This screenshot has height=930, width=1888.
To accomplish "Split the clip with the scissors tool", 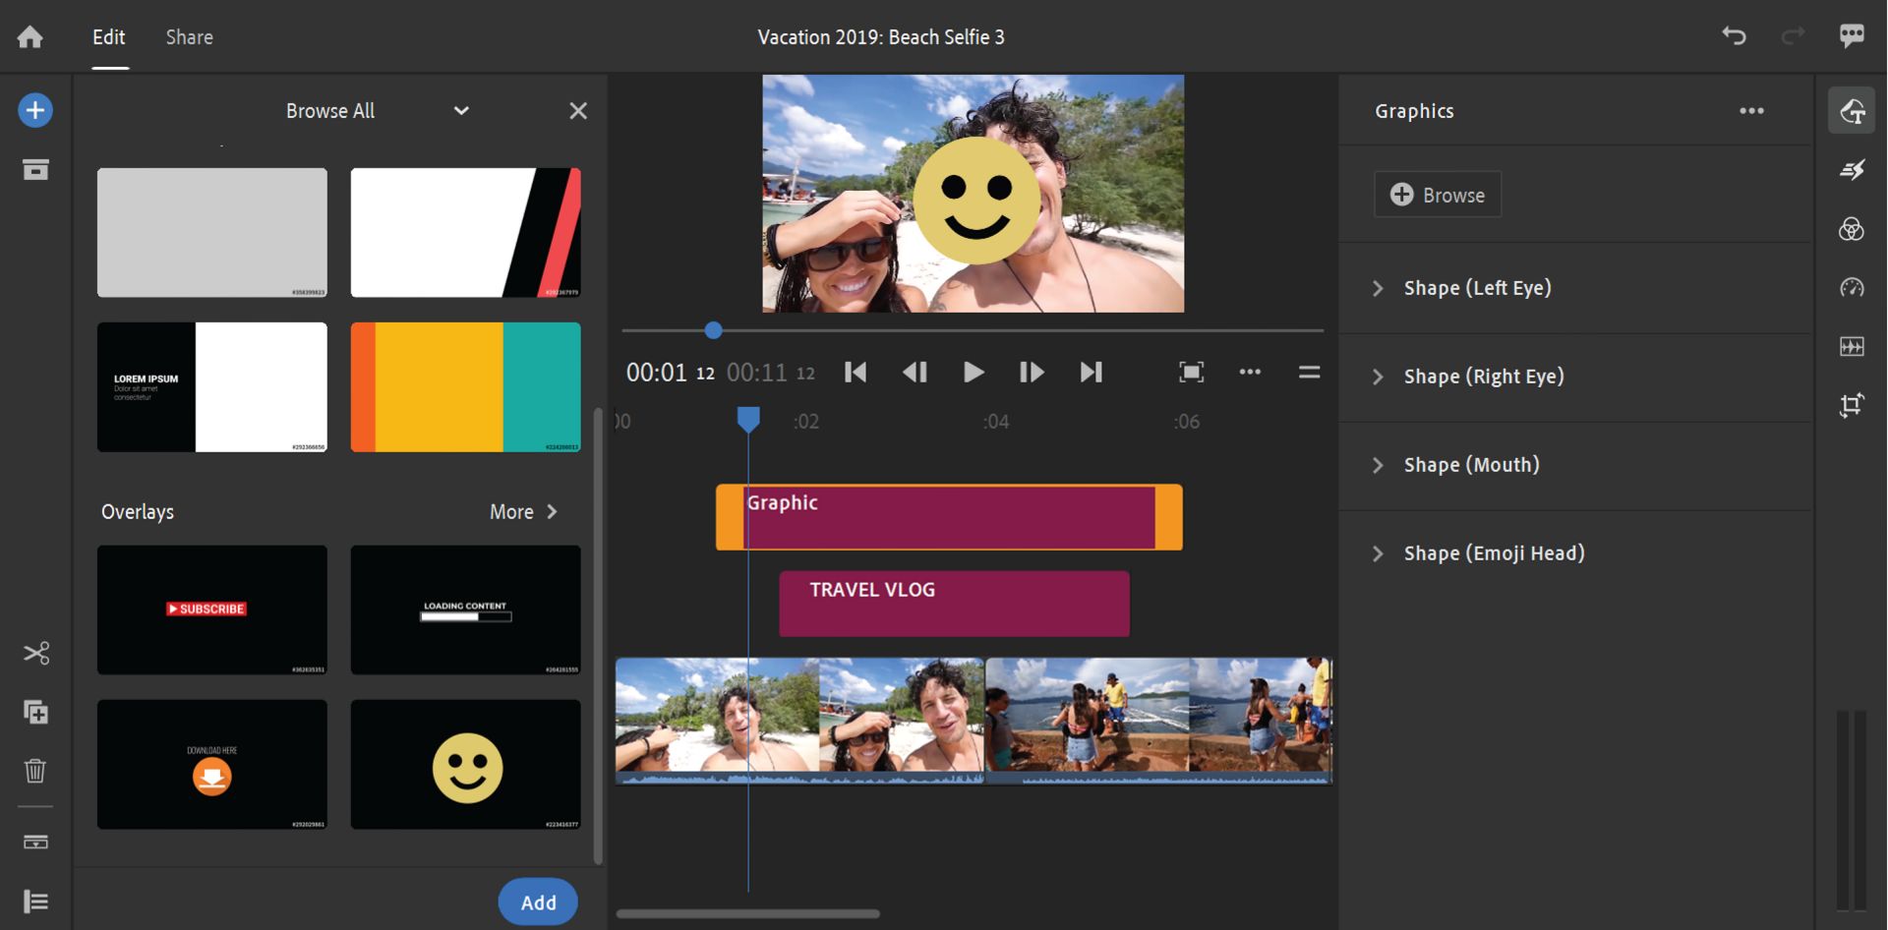I will (35, 651).
